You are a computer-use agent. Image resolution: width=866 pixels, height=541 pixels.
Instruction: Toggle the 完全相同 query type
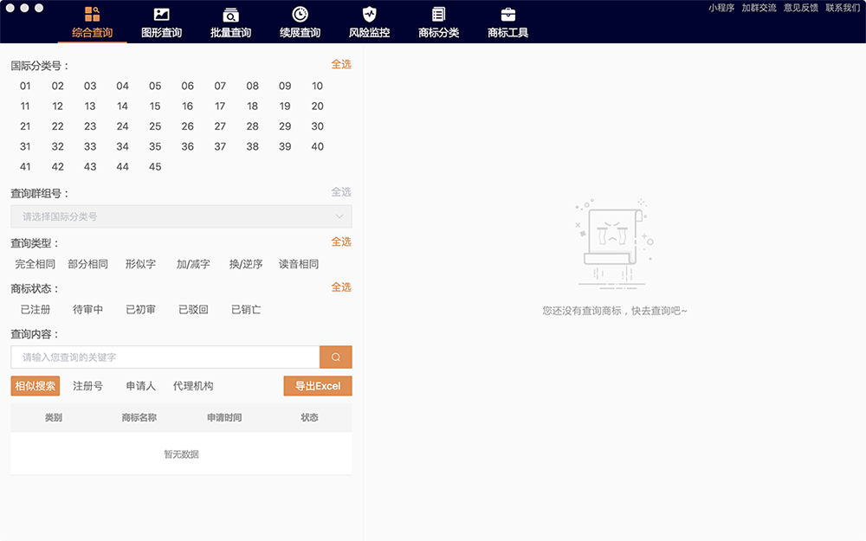36,264
